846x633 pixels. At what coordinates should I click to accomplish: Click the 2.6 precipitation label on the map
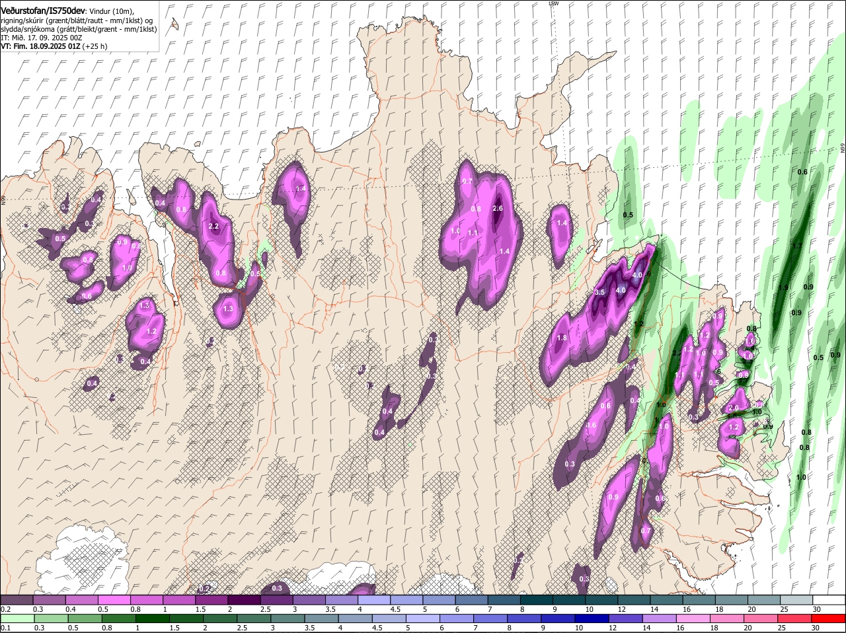[498, 209]
